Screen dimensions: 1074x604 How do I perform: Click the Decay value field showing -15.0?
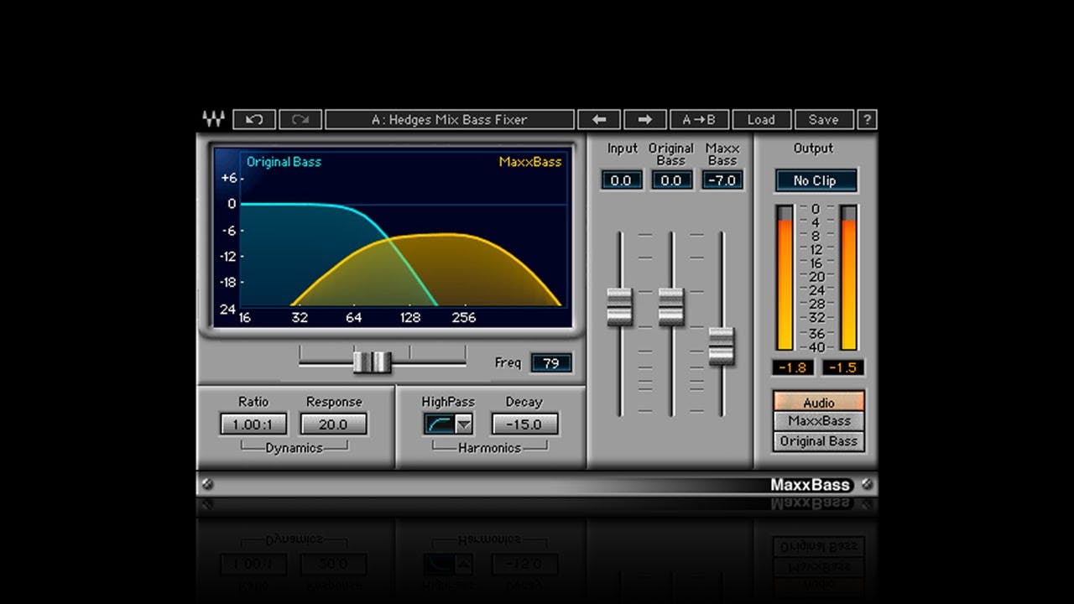tap(524, 424)
